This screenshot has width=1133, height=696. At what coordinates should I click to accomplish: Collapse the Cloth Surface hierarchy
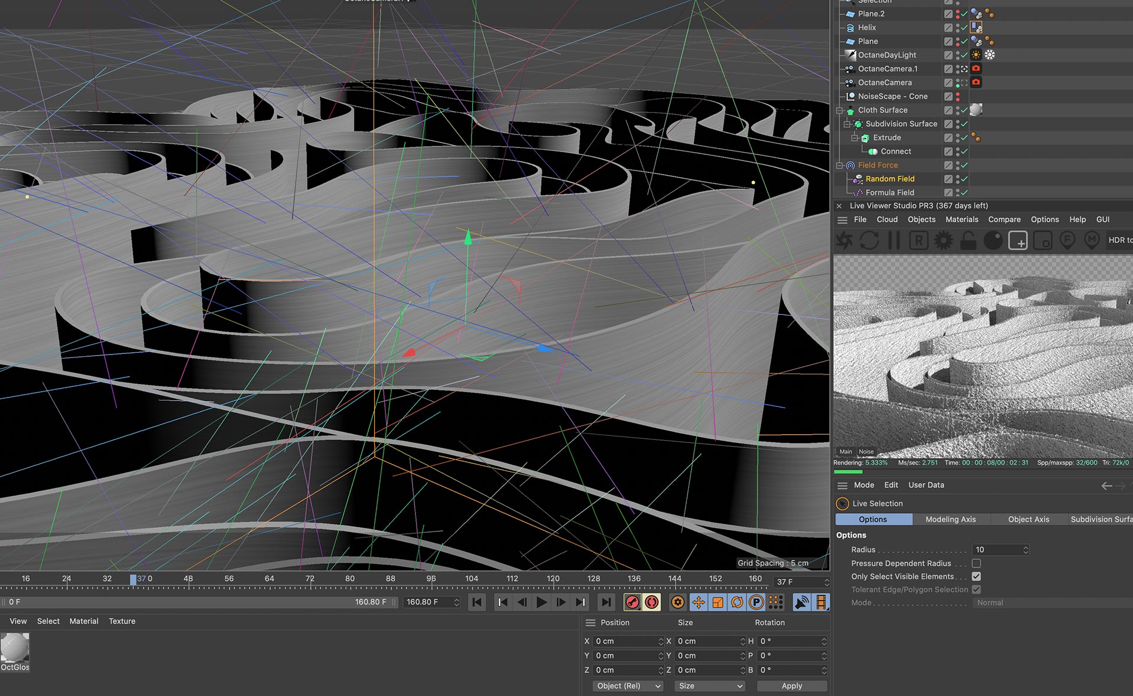click(x=839, y=110)
